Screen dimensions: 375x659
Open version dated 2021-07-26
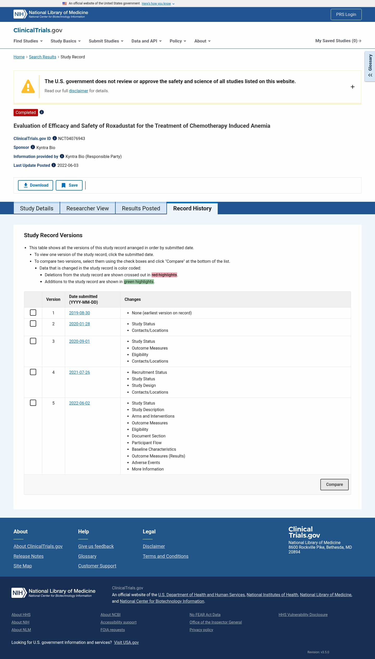79,372
